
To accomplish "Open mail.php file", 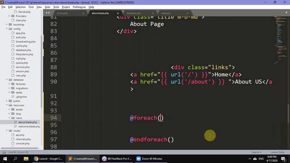I will [x=20, y=58].
